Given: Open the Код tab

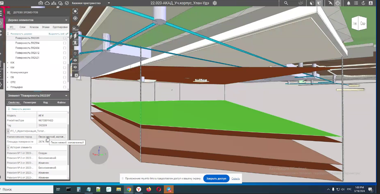Looking at the screenshot, I should point(45,103).
